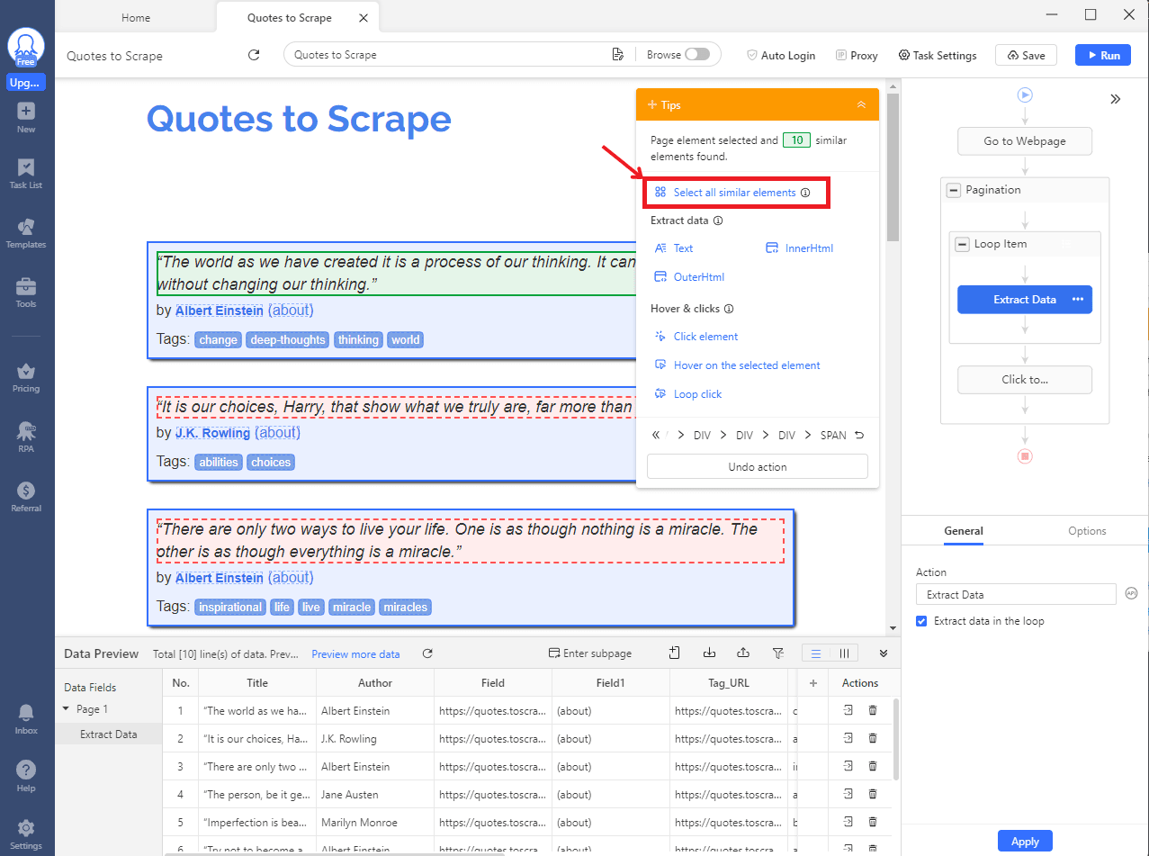Refresh the data preview
Screen dimensions: 1149x856
pos(427,653)
